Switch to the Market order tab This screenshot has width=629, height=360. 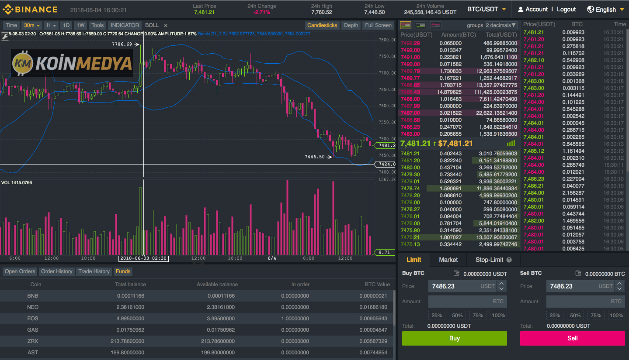(x=448, y=260)
